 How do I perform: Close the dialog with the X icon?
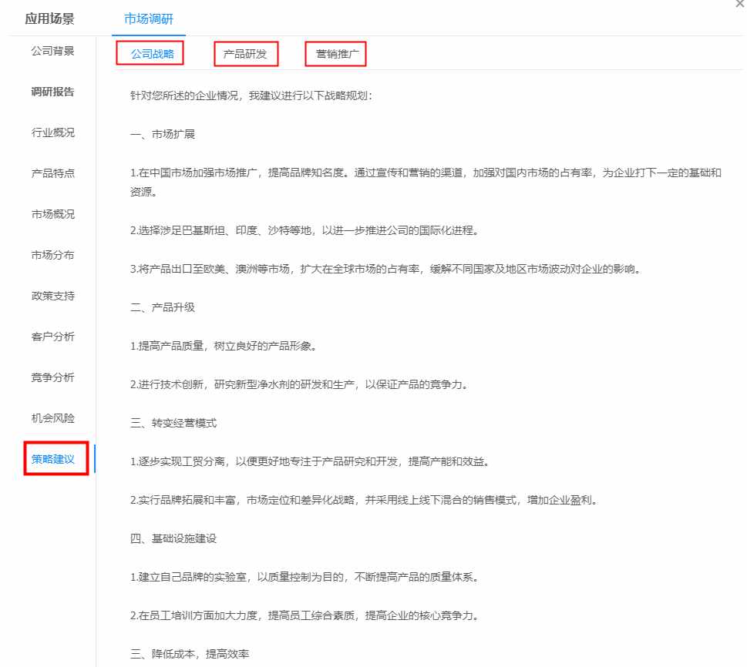pyautogui.click(x=740, y=4)
